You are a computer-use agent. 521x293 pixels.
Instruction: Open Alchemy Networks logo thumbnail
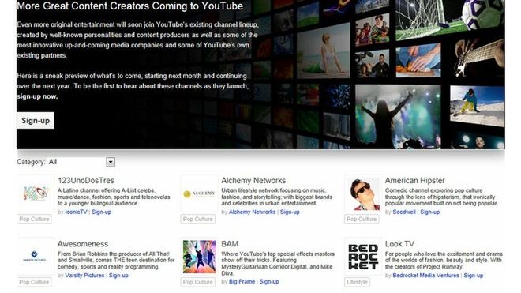[x=199, y=193]
